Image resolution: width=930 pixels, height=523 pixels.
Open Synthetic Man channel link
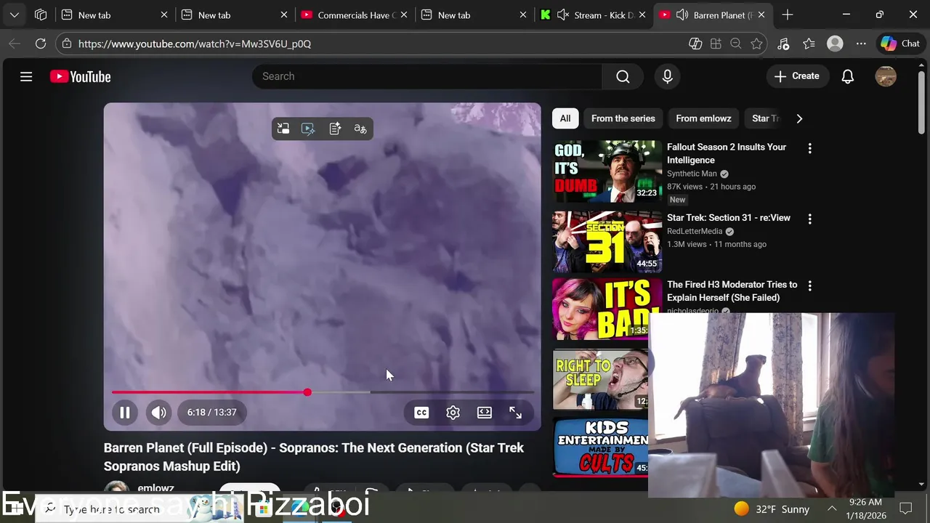coord(692,174)
